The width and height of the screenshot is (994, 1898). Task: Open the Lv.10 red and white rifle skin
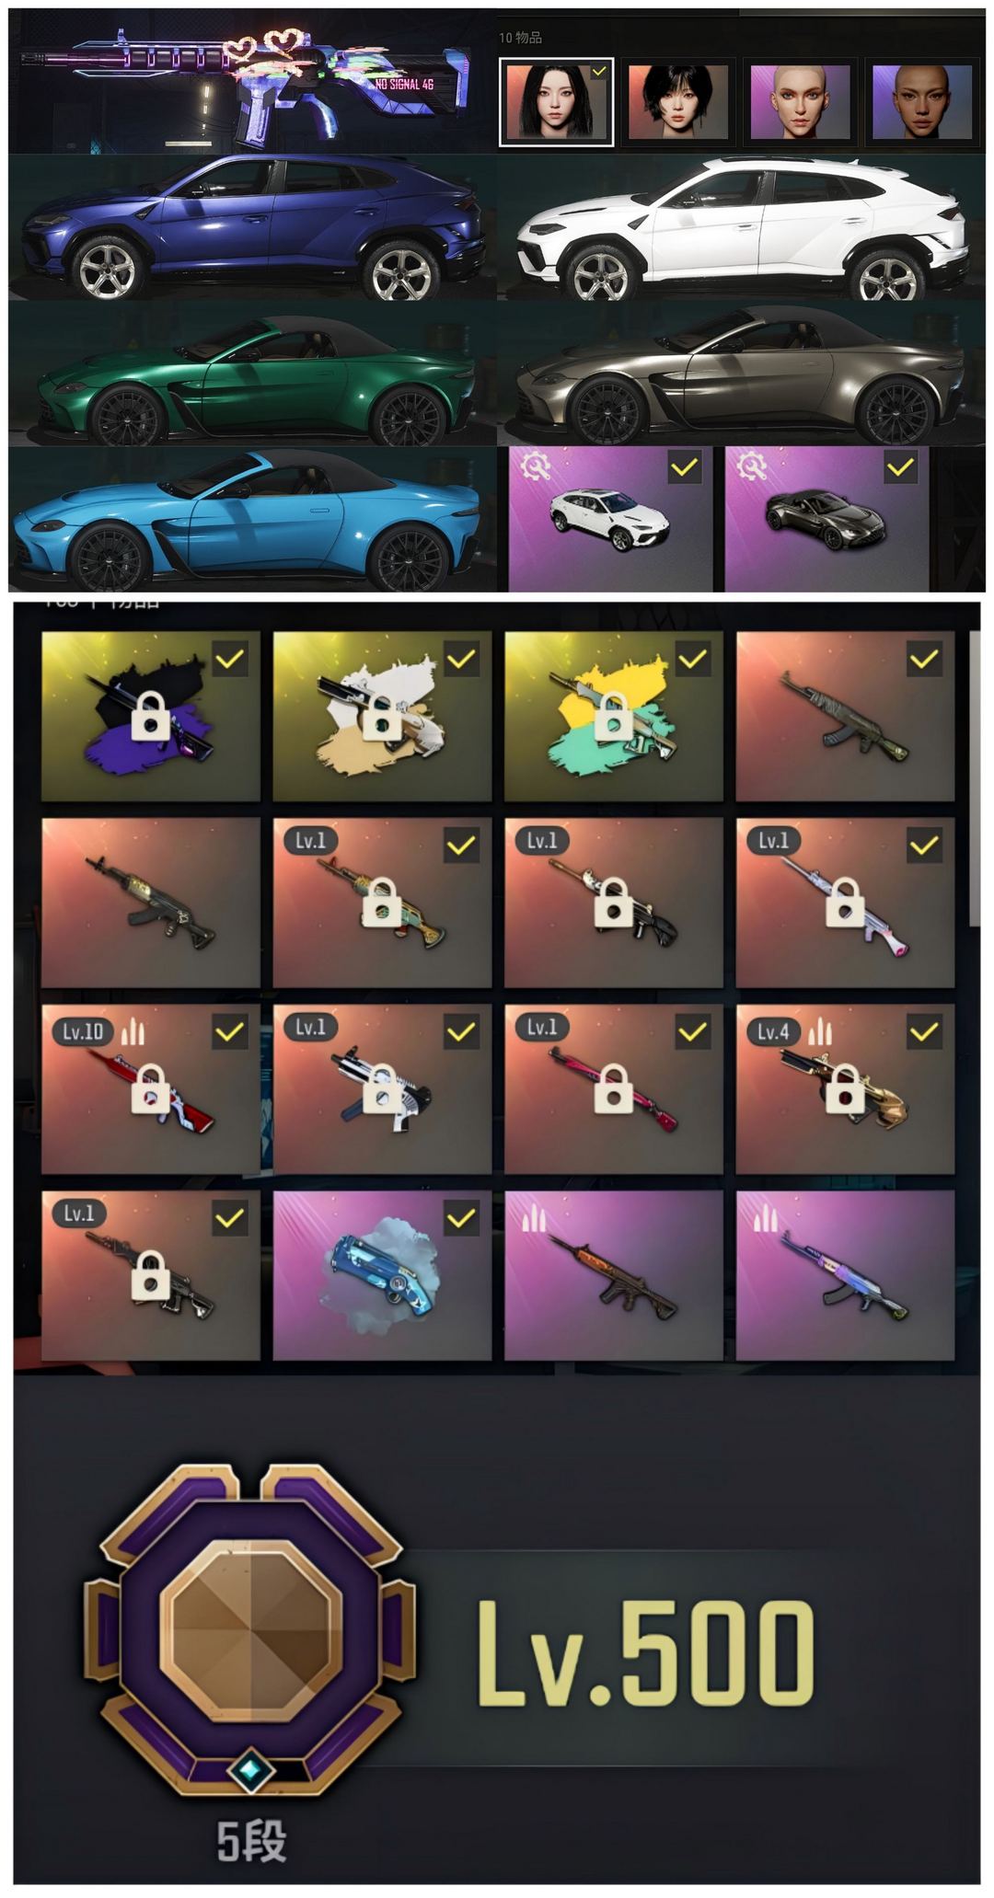(x=151, y=1088)
